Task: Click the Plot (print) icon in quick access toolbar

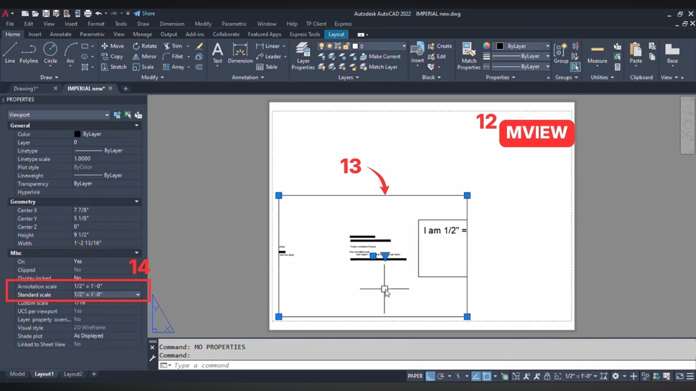Action: 88,13
